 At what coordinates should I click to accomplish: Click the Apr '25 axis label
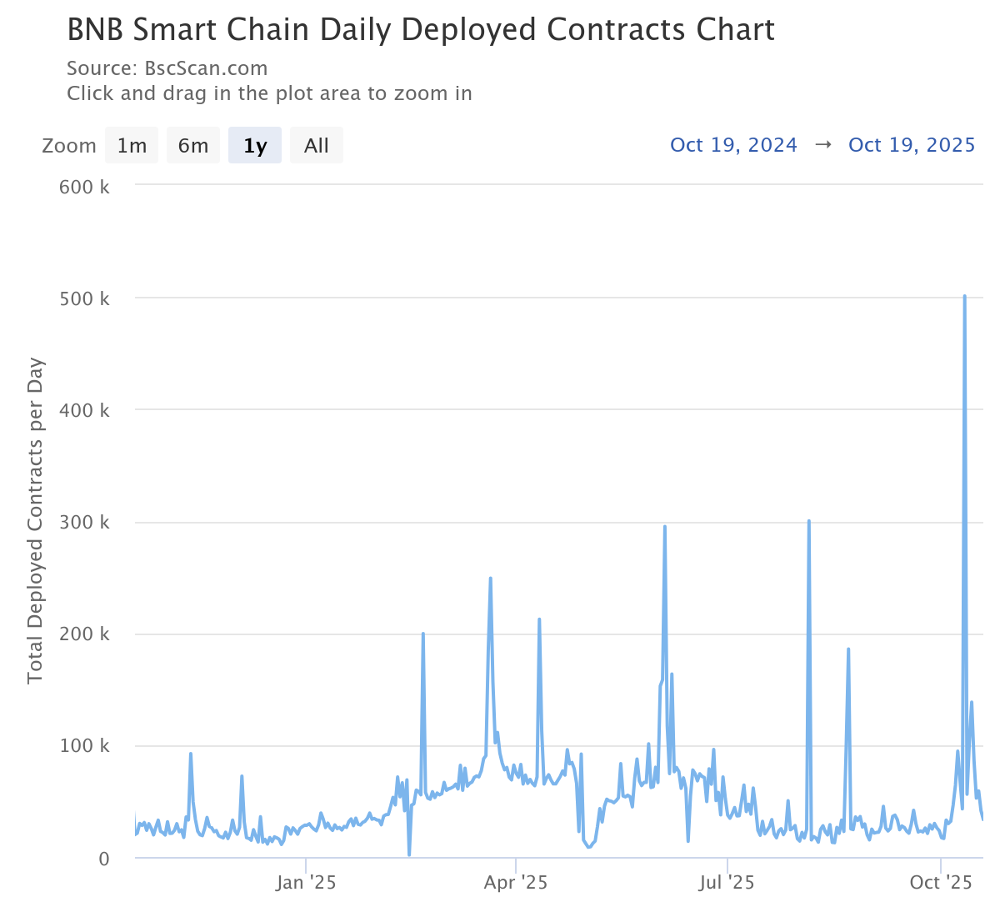pos(516,881)
